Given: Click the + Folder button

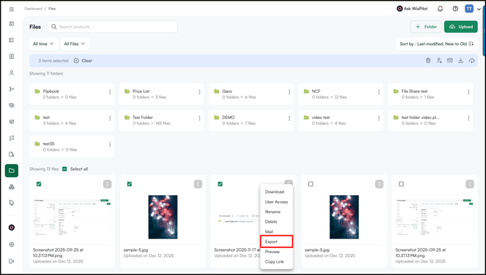Looking at the screenshot, I should point(426,27).
